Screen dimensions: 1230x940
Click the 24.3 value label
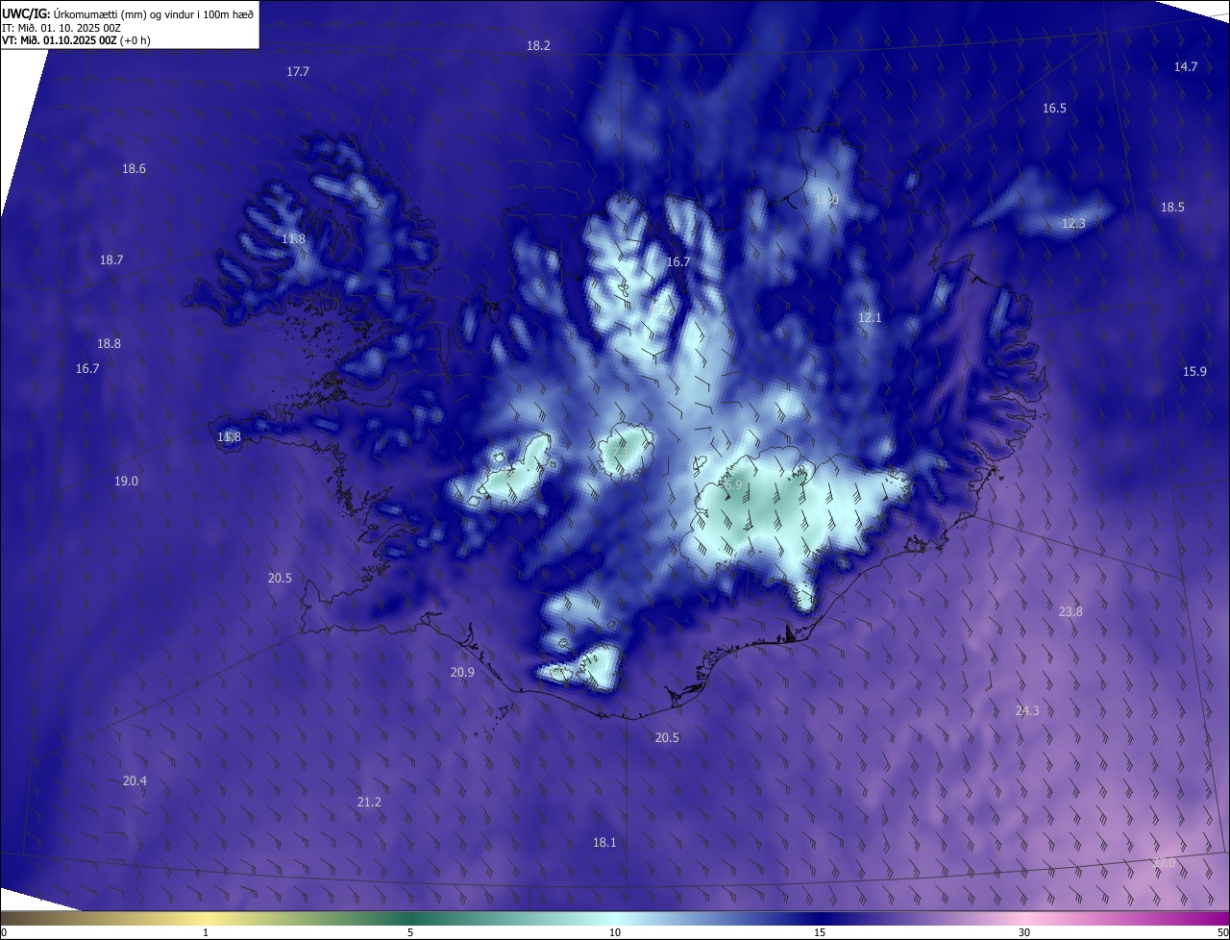(1027, 711)
